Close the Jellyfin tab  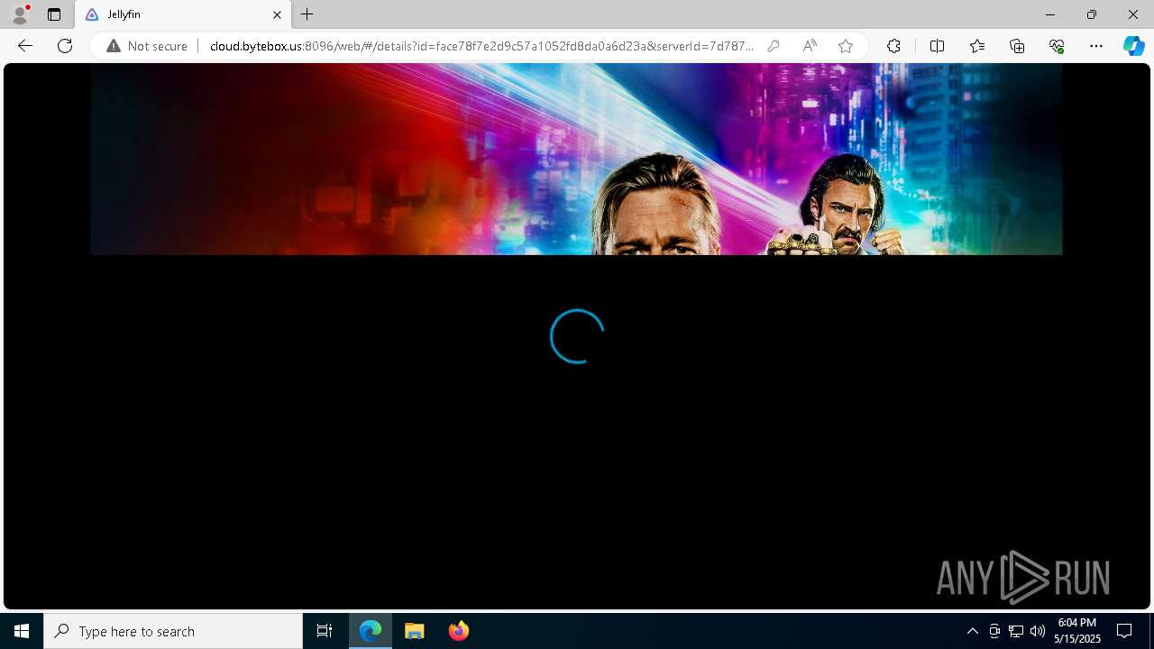click(x=277, y=14)
